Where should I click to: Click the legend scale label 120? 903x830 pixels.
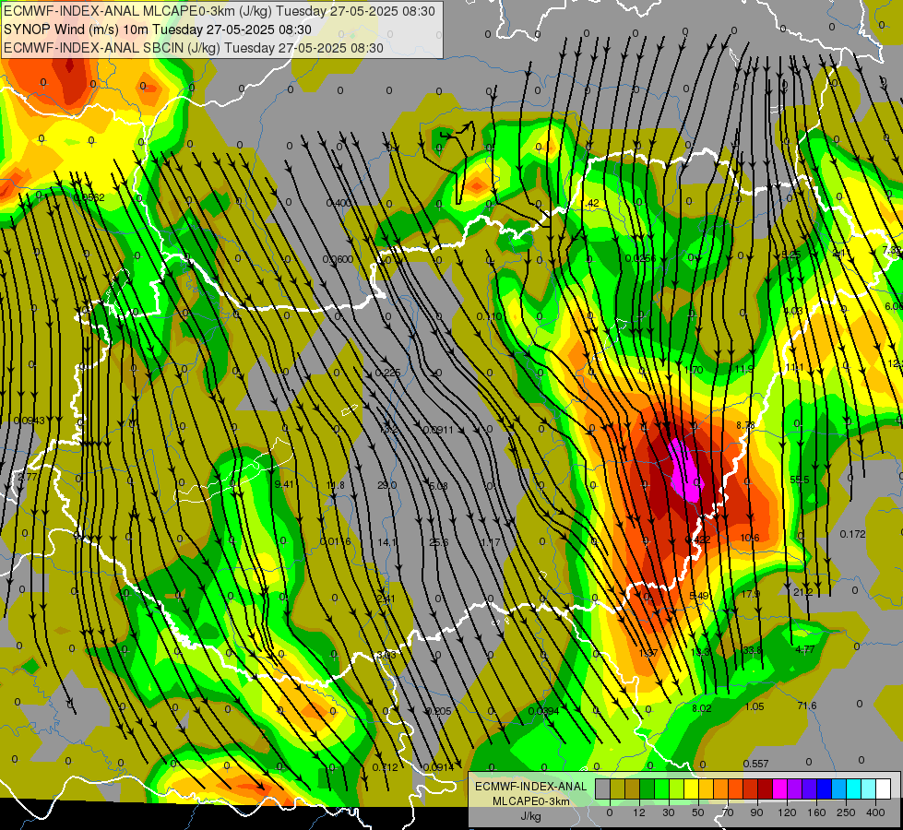pos(787,812)
